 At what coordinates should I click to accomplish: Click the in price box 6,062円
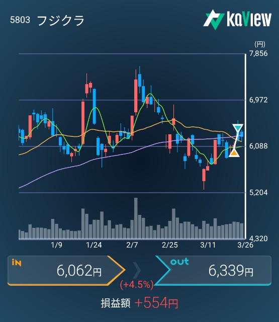tap(66, 271)
